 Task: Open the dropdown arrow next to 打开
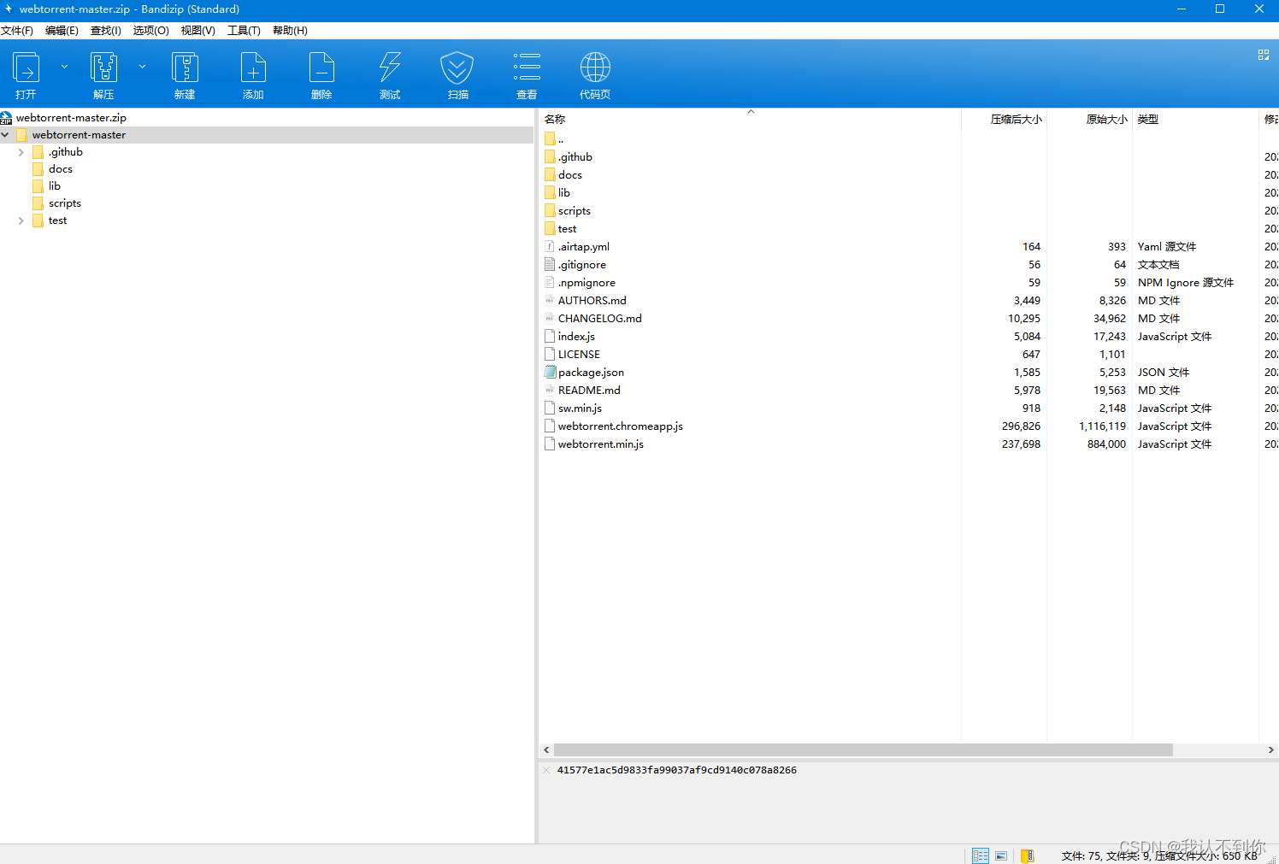(64, 67)
